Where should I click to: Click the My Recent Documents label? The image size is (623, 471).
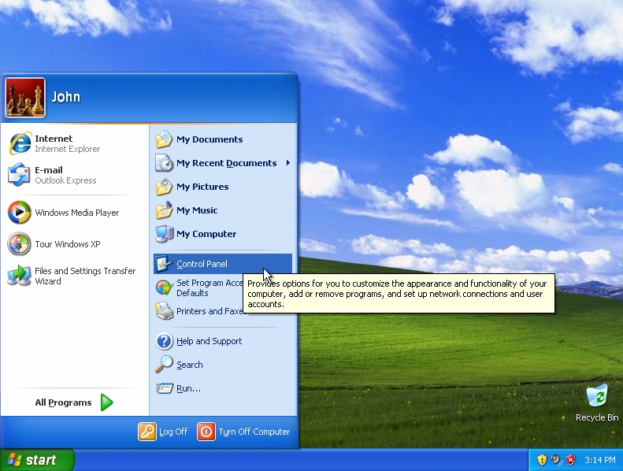(227, 163)
